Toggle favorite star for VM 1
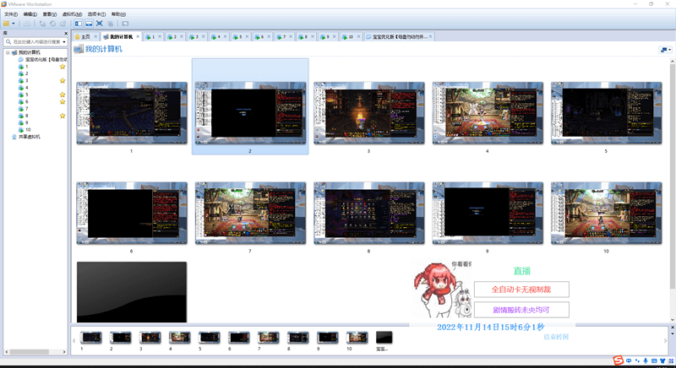676x368 pixels. coord(63,67)
